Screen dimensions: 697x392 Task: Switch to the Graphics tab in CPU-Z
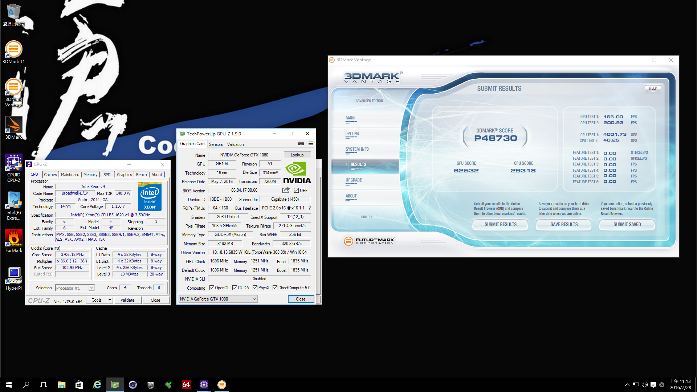pyautogui.click(x=124, y=175)
